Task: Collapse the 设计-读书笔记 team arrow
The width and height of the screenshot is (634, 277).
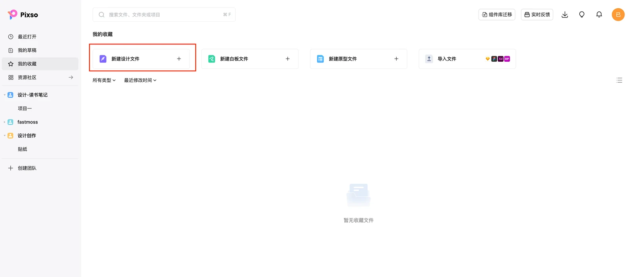Action: [x=5, y=95]
